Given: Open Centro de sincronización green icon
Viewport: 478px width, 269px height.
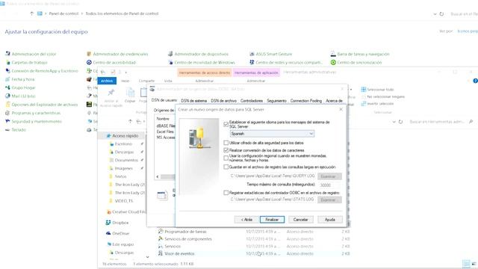Looking at the screenshot, I should coord(333,63).
